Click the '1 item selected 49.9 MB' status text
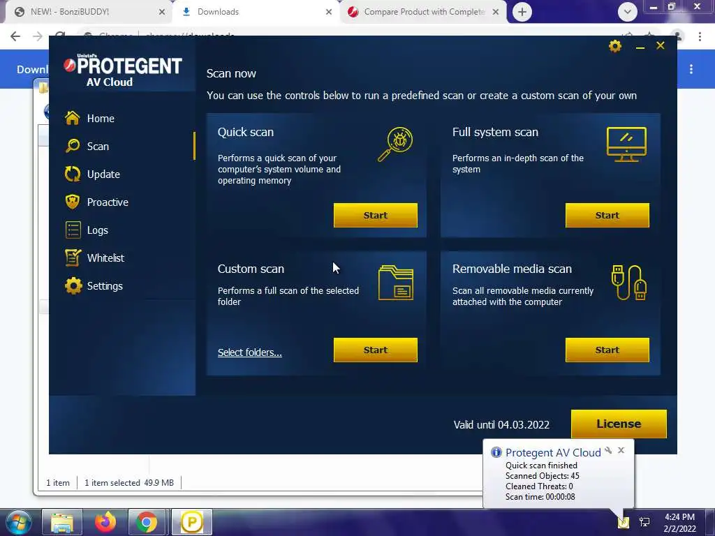 pyautogui.click(x=129, y=483)
